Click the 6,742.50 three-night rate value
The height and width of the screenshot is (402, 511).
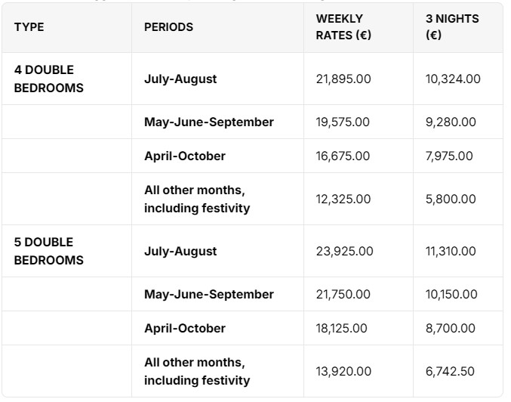(x=450, y=371)
